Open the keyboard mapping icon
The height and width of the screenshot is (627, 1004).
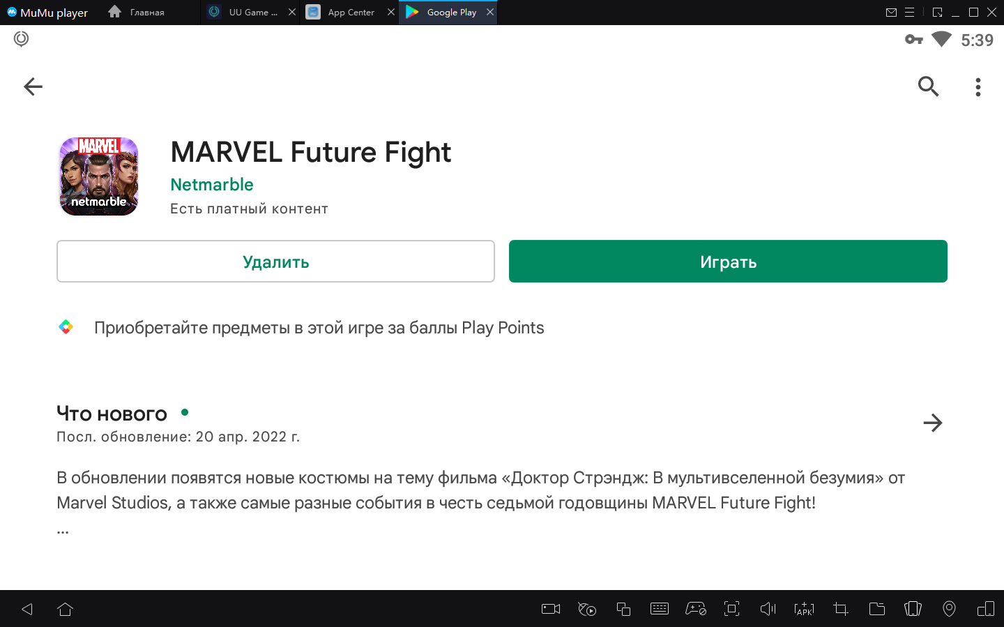click(x=659, y=609)
